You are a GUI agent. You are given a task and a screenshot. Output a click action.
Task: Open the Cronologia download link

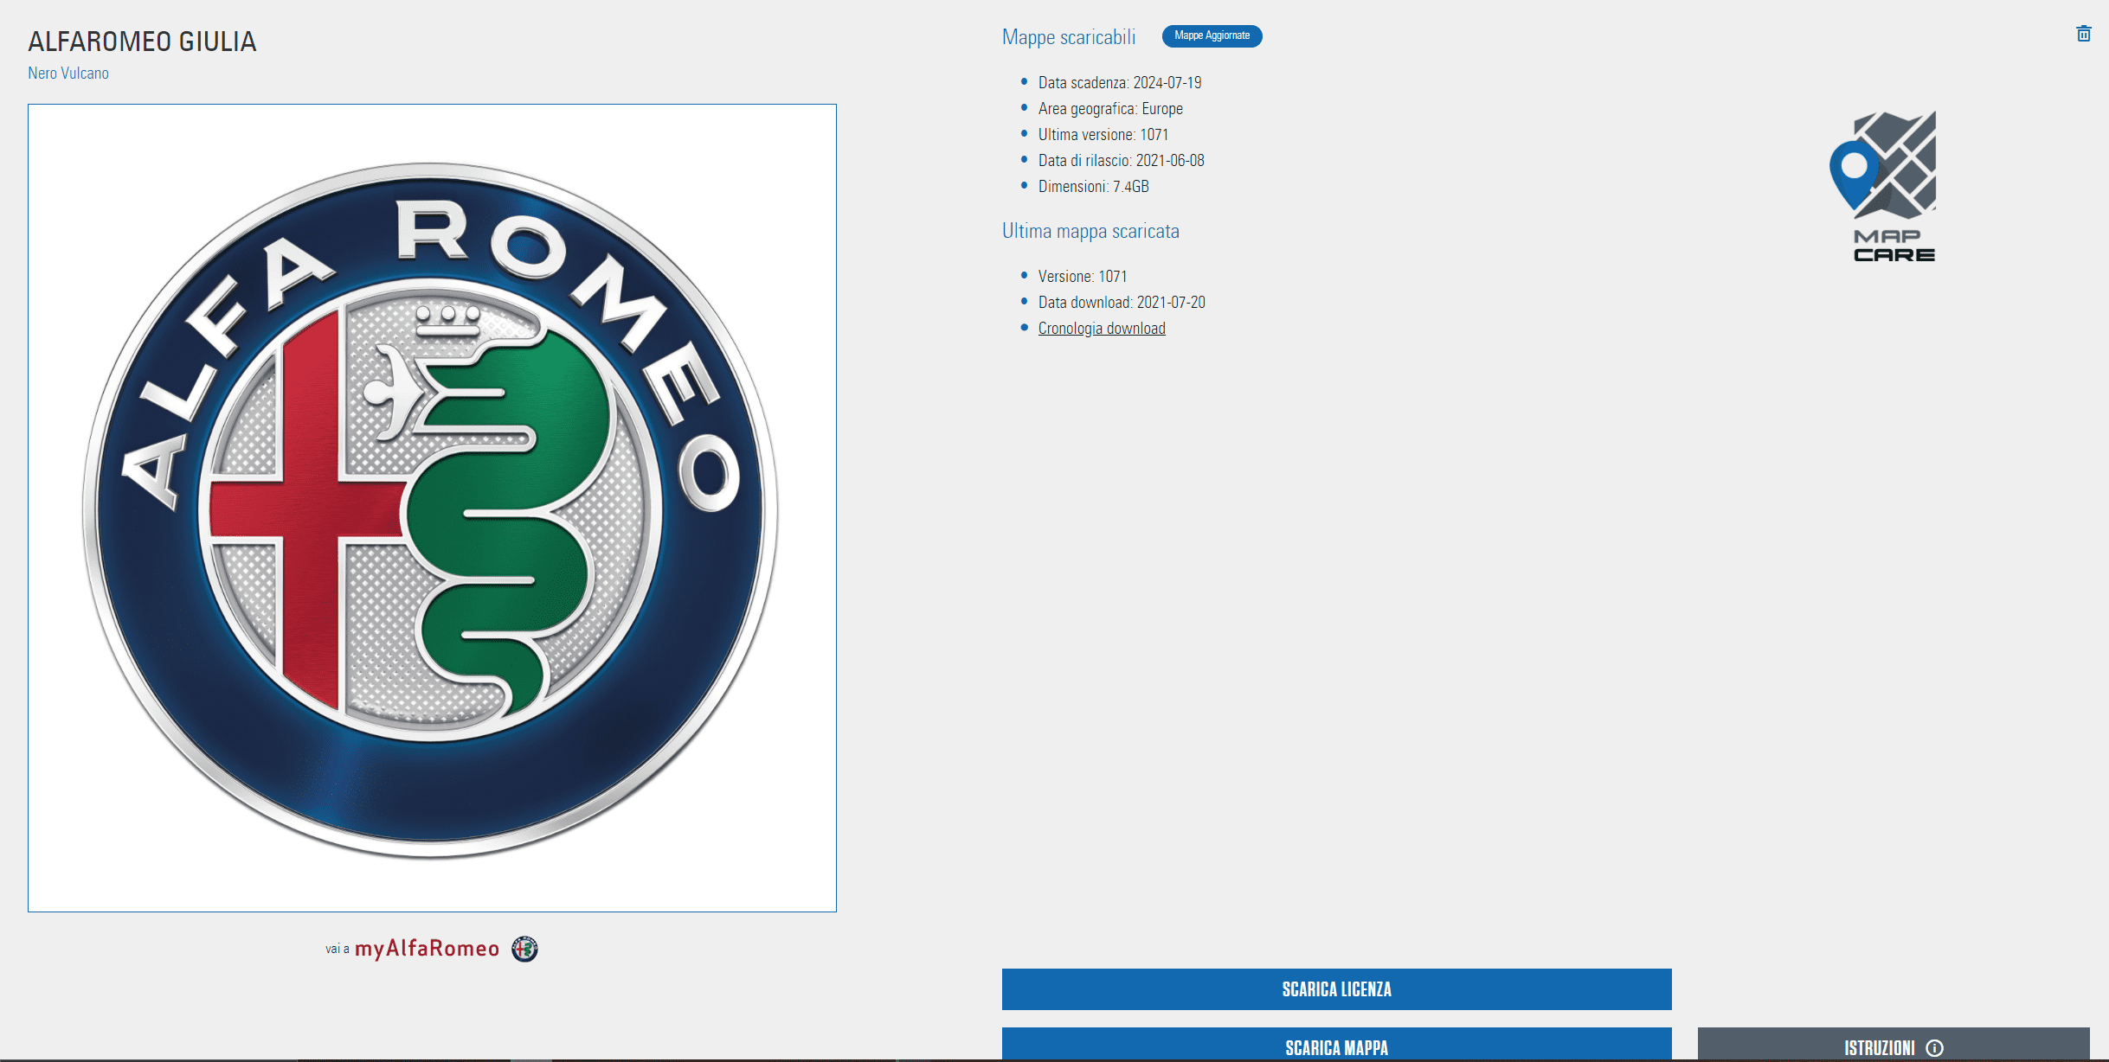click(x=1101, y=329)
